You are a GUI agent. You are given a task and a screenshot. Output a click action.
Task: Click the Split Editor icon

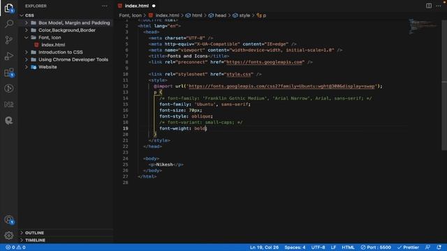click(x=429, y=6)
